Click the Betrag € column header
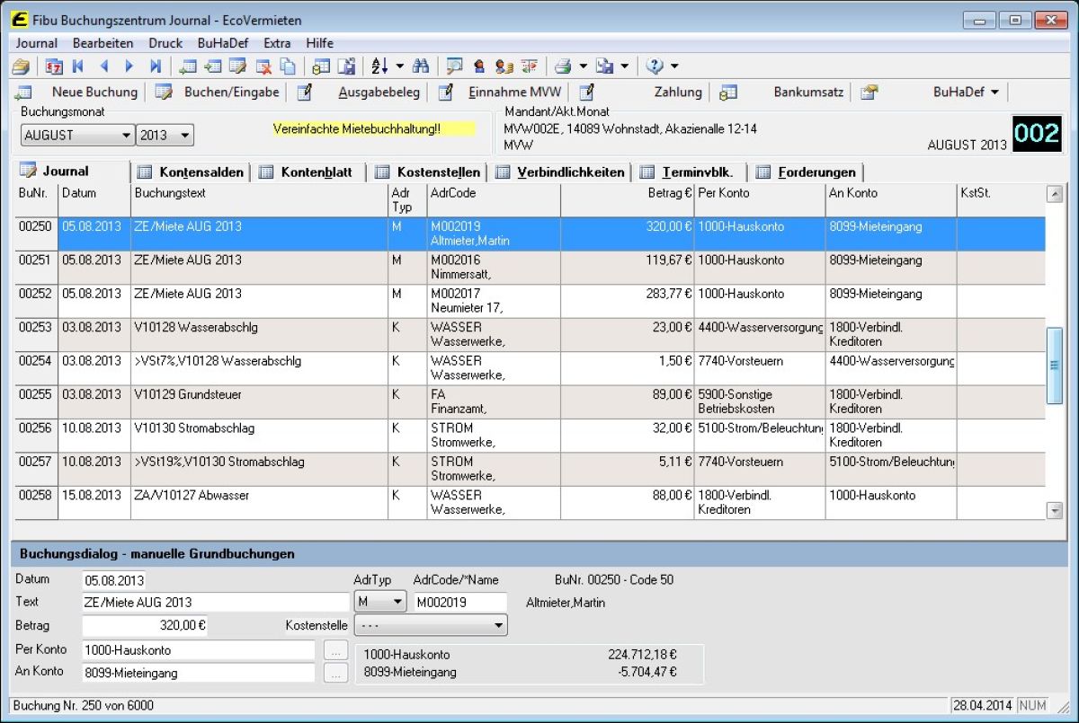The height and width of the screenshot is (723, 1079). (x=628, y=200)
